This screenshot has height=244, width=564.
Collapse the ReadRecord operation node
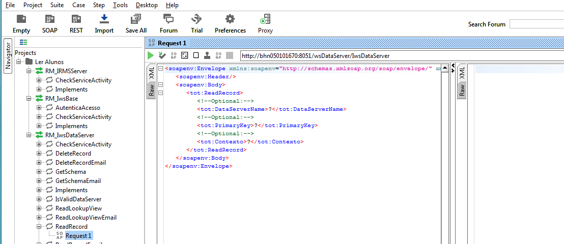pyautogui.click(x=39, y=226)
